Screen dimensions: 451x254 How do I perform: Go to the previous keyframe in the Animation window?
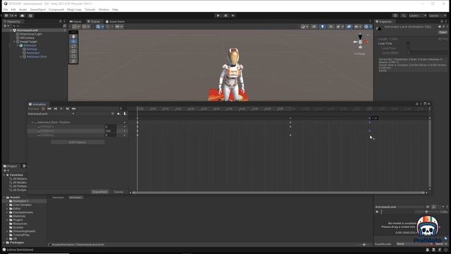[x=55, y=109]
